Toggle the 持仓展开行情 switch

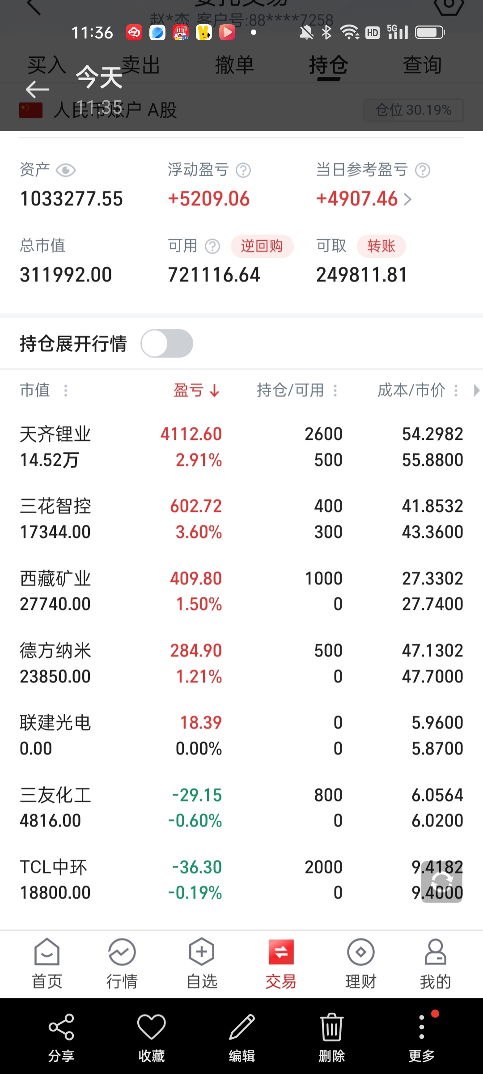(x=167, y=344)
